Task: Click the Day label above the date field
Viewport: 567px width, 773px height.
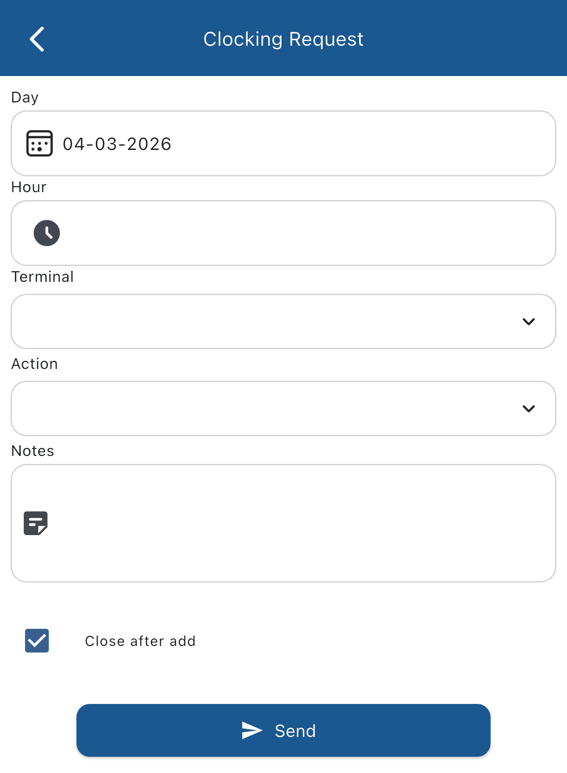Action: [25, 97]
